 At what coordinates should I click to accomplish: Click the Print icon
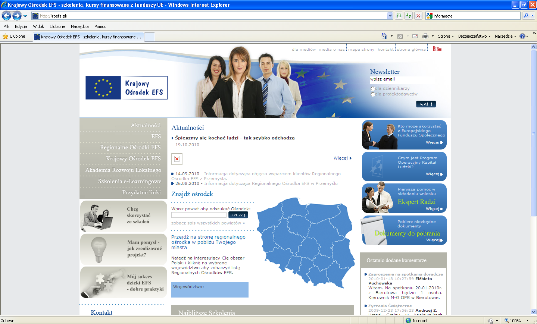click(425, 36)
